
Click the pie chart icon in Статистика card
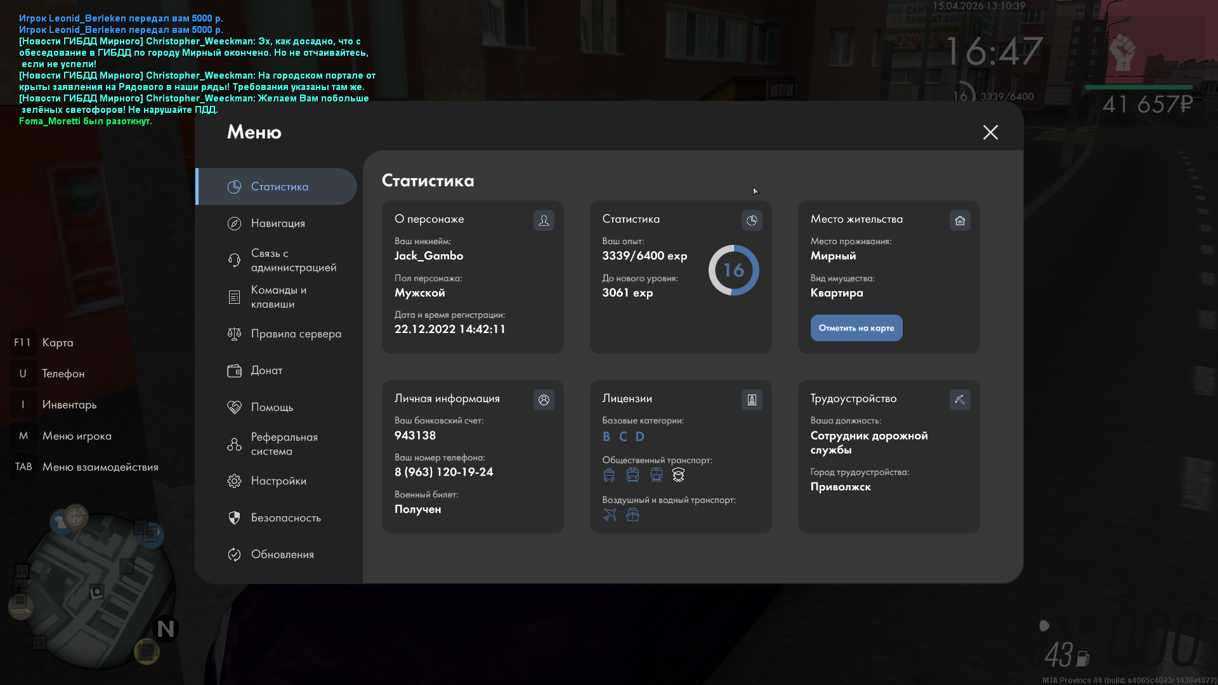point(752,220)
